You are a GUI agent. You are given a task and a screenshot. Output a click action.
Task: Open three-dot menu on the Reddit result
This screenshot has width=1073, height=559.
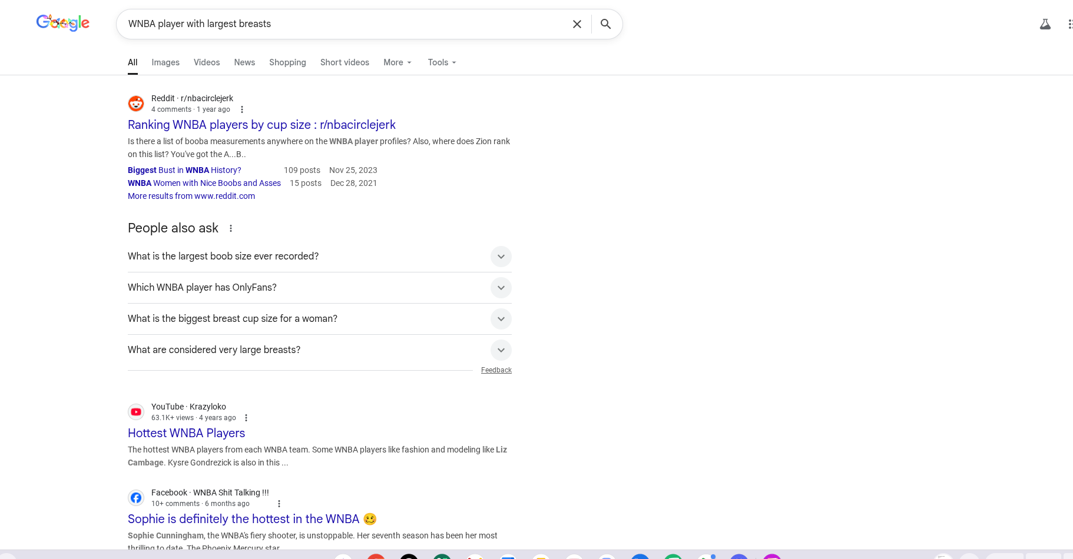click(241, 109)
